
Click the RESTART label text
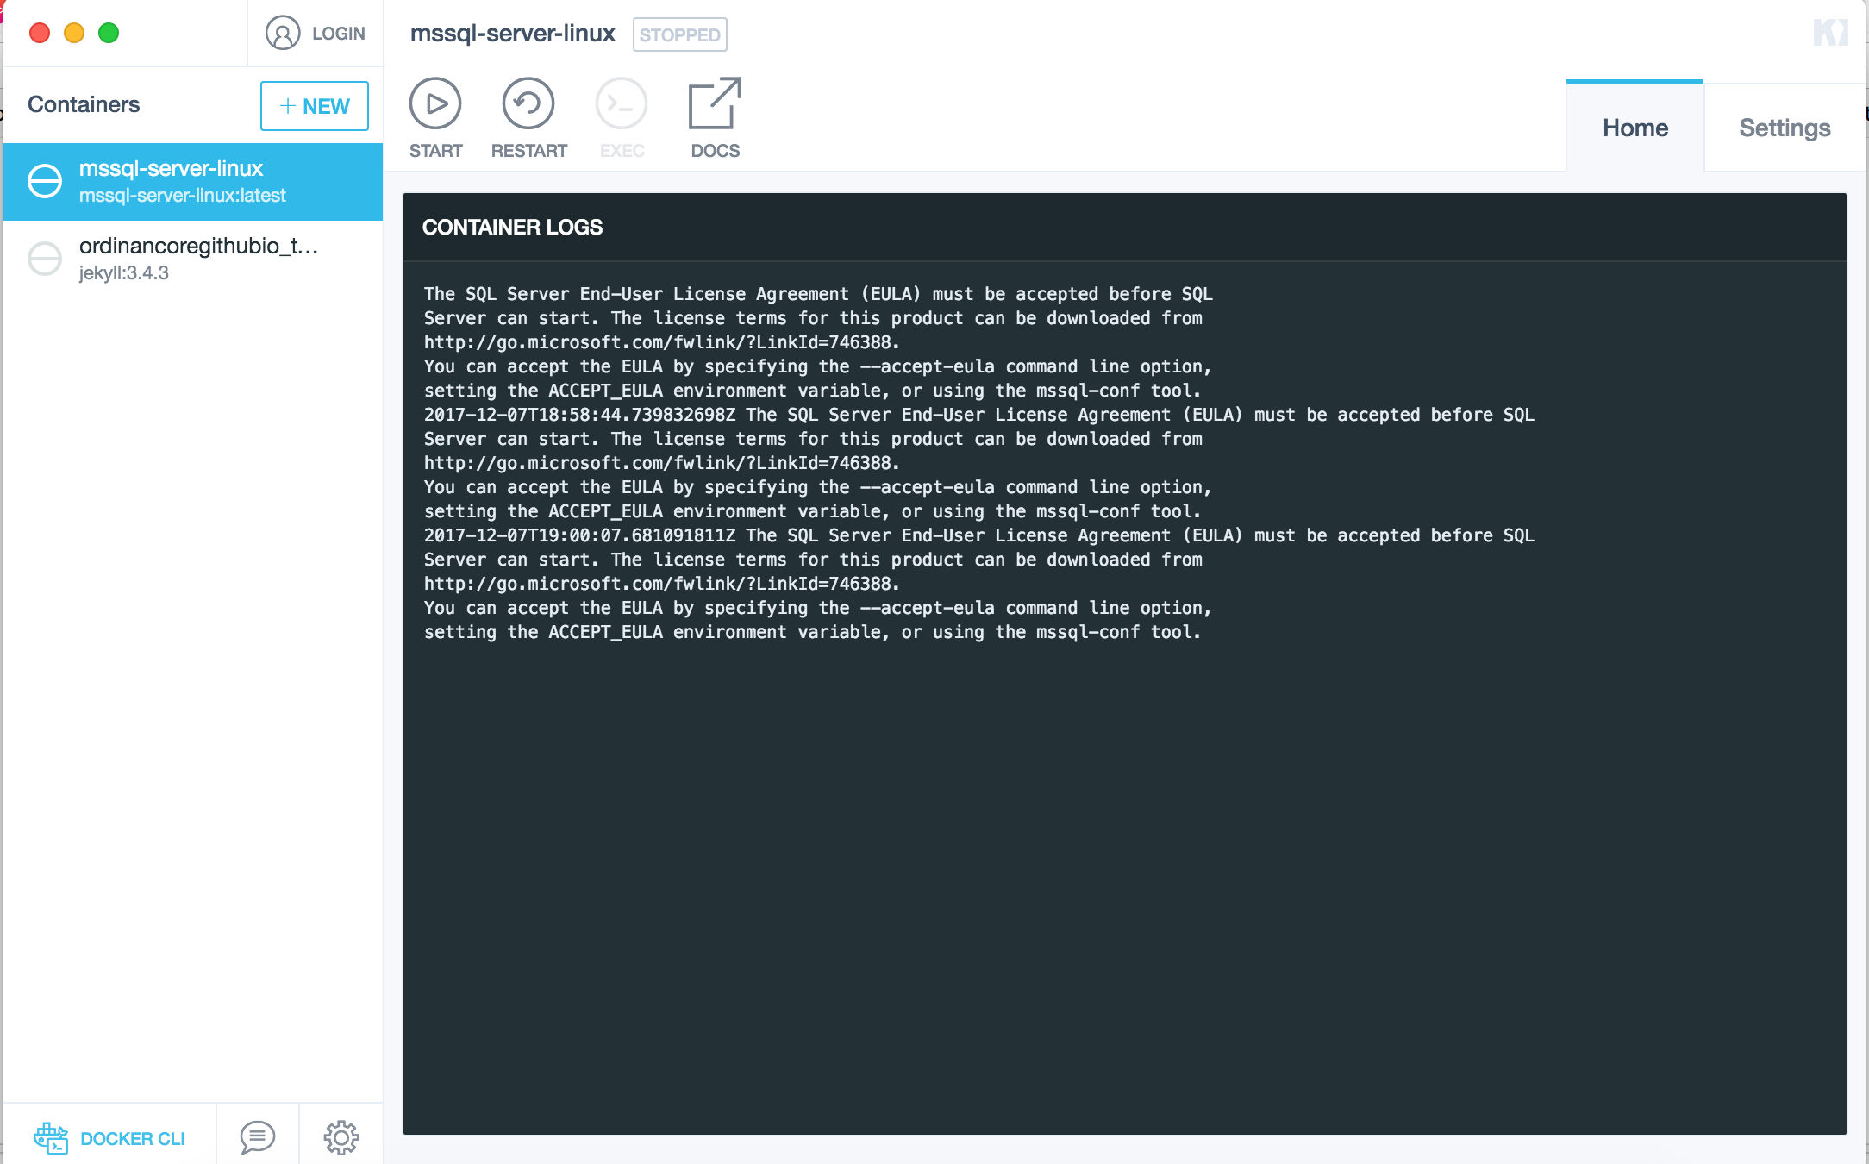528,151
